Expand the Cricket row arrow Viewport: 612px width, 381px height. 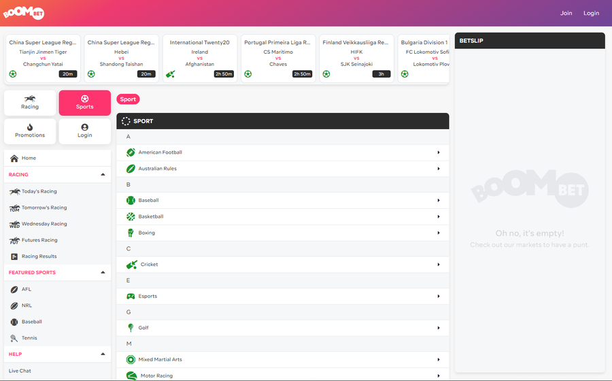point(439,265)
